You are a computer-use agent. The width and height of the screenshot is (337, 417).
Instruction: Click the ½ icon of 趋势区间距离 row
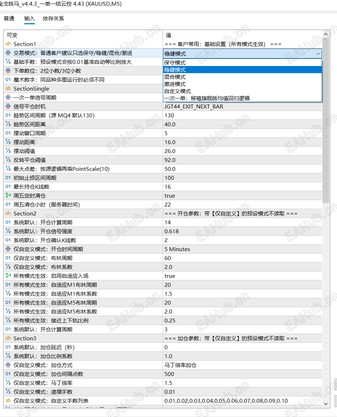[8, 124]
